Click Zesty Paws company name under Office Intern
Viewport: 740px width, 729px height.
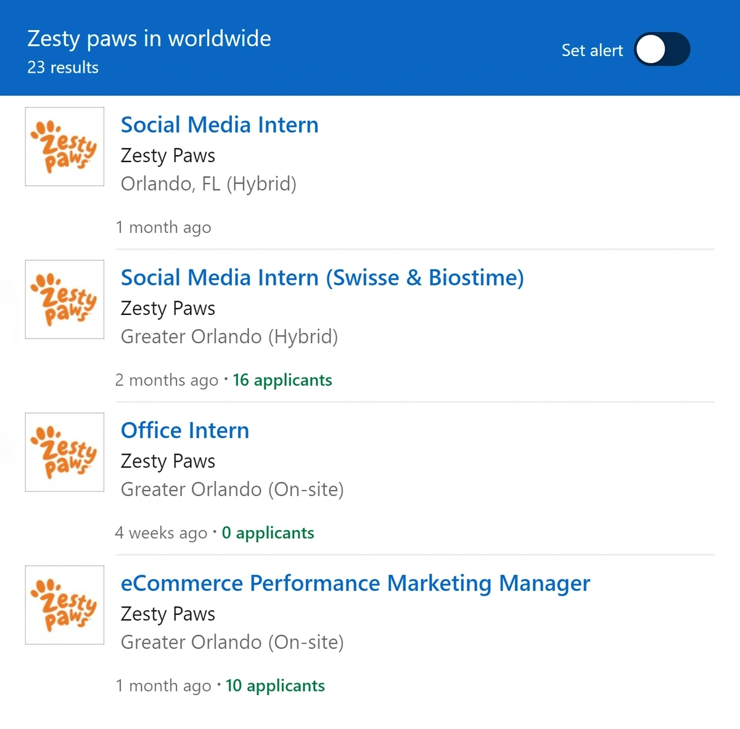point(168,462)
